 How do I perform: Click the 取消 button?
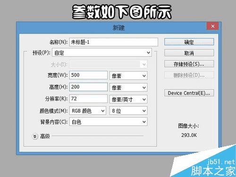[x=189, y=53]
